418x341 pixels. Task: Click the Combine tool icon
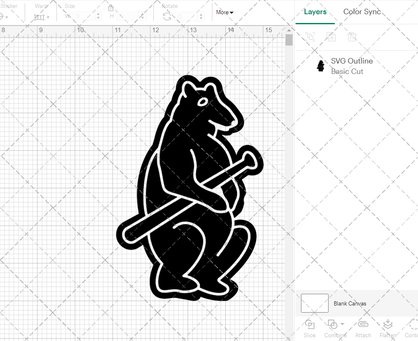(332, 324)
